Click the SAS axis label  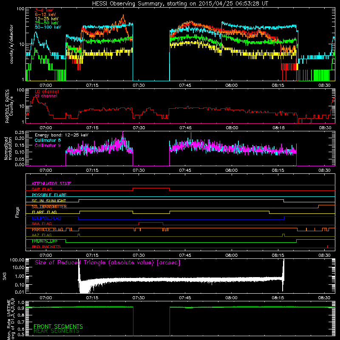pyautogui.click(x=4, y=276)
